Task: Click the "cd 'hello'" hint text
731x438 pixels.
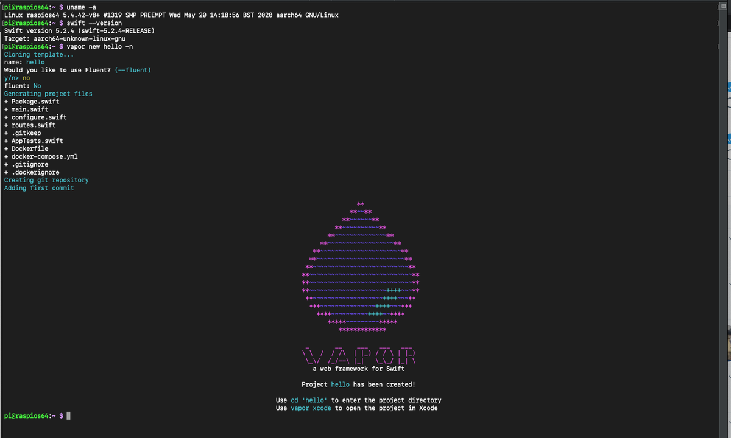Action: (x=309, y=400)
